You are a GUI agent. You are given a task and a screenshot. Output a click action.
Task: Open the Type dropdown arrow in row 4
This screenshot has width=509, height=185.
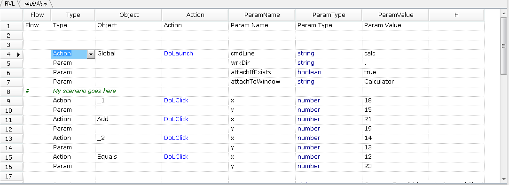[91, 54]
